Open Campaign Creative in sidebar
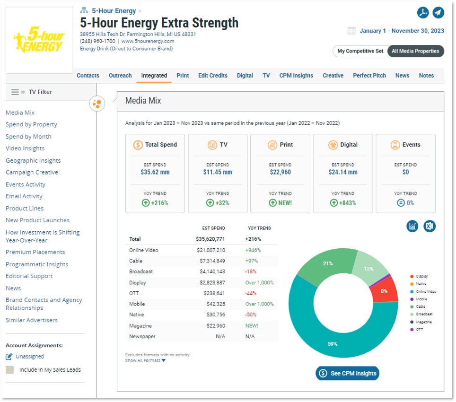This screenshot has width=456, height=402. 32,172
